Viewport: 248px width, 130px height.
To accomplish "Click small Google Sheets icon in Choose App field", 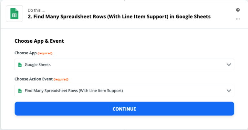I will [20, 65].
